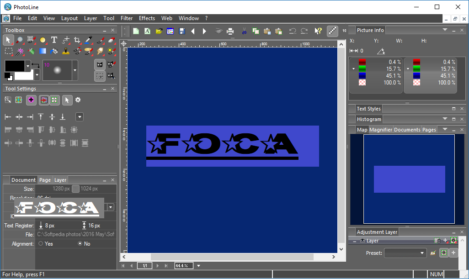Expand the Picture Info panel menu arrow
This screenshot has width=469, height=279.
(445, 30)
